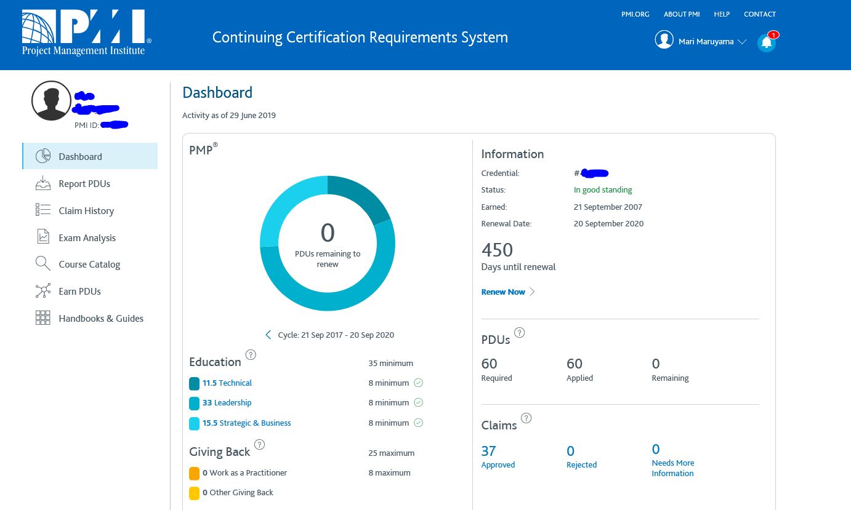The image size is (851, 510).
Task: Open Report PDUs in the sidebar
Action: click(84, 183)
